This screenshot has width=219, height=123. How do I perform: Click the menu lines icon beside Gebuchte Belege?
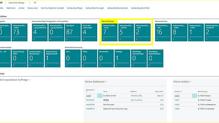35,2
